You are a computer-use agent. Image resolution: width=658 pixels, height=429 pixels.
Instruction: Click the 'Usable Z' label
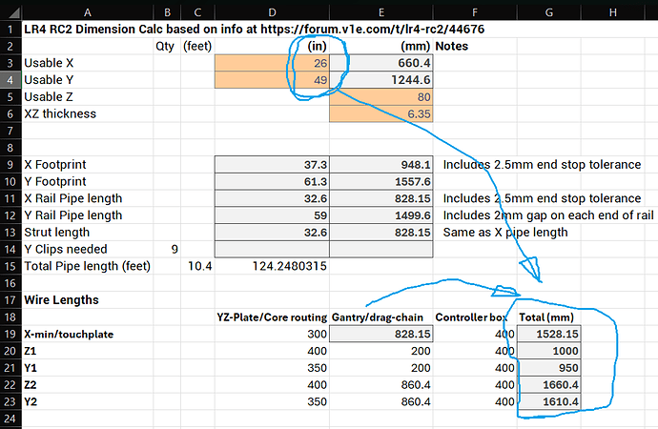point(49,97)
